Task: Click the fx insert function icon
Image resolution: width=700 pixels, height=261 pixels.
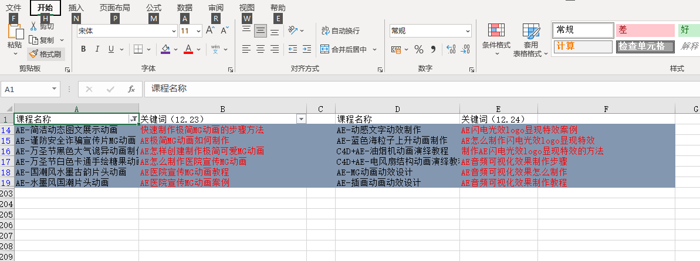Action: point(131,89)
